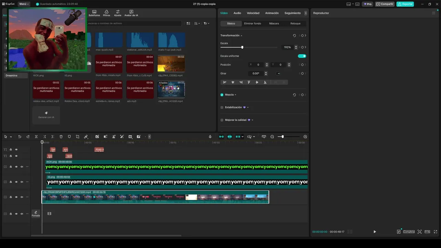
Task: Reset the Mezcla settings
Action: point(294,95)
